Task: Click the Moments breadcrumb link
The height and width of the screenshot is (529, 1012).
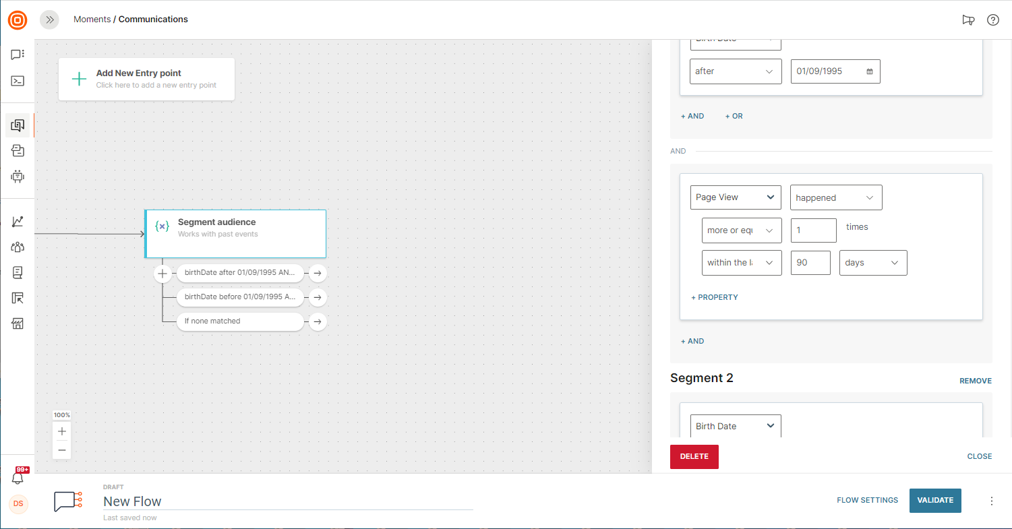Action: [92, 20]
